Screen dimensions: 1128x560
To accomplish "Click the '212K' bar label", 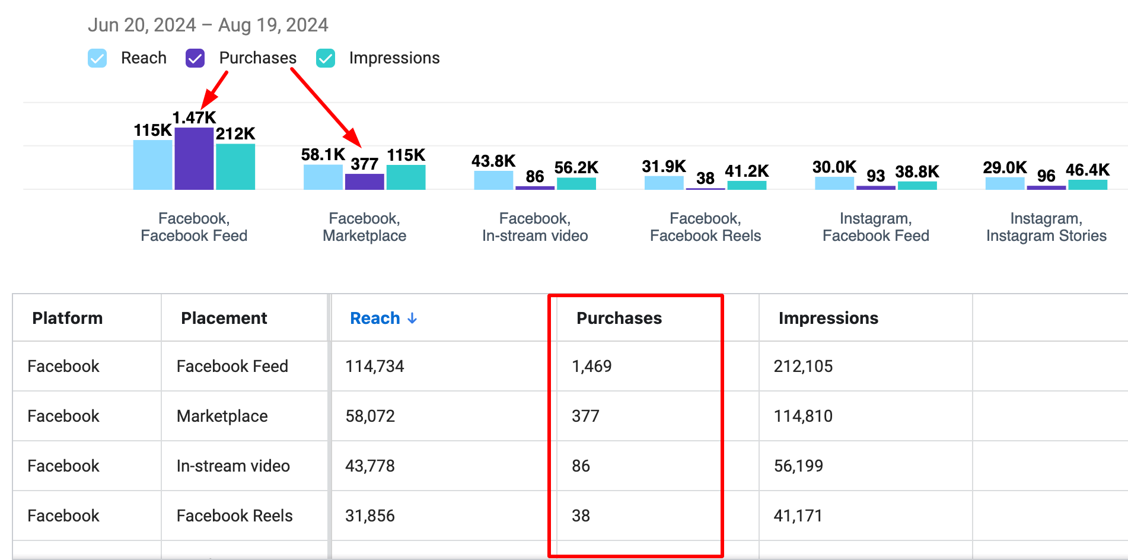I will (235, 133).
